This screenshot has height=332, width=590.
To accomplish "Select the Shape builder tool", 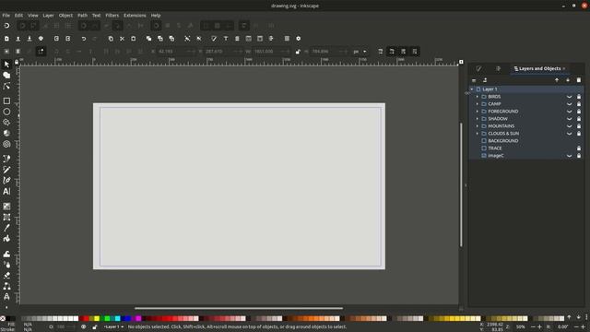I will pyautogui.click(x=6, y=76).
